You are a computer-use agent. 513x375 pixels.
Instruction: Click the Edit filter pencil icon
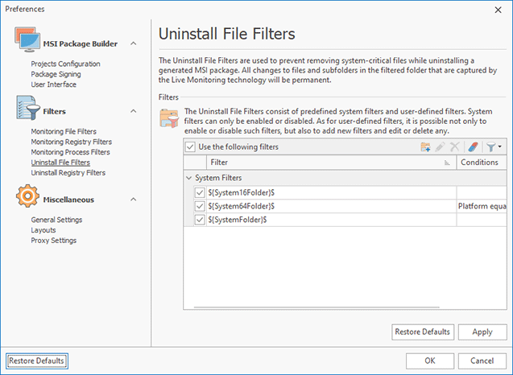click(x=440, y=146)
